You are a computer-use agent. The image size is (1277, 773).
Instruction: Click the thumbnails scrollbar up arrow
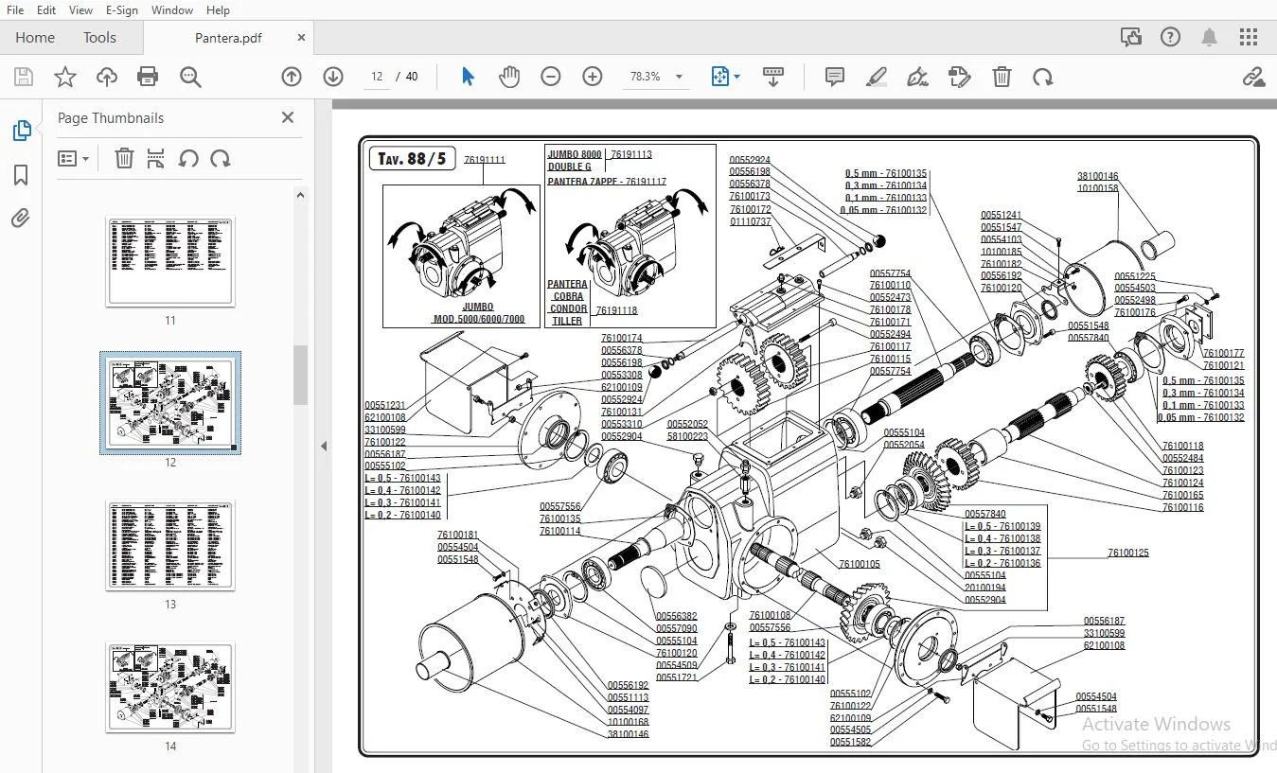(x=300, y=196)
